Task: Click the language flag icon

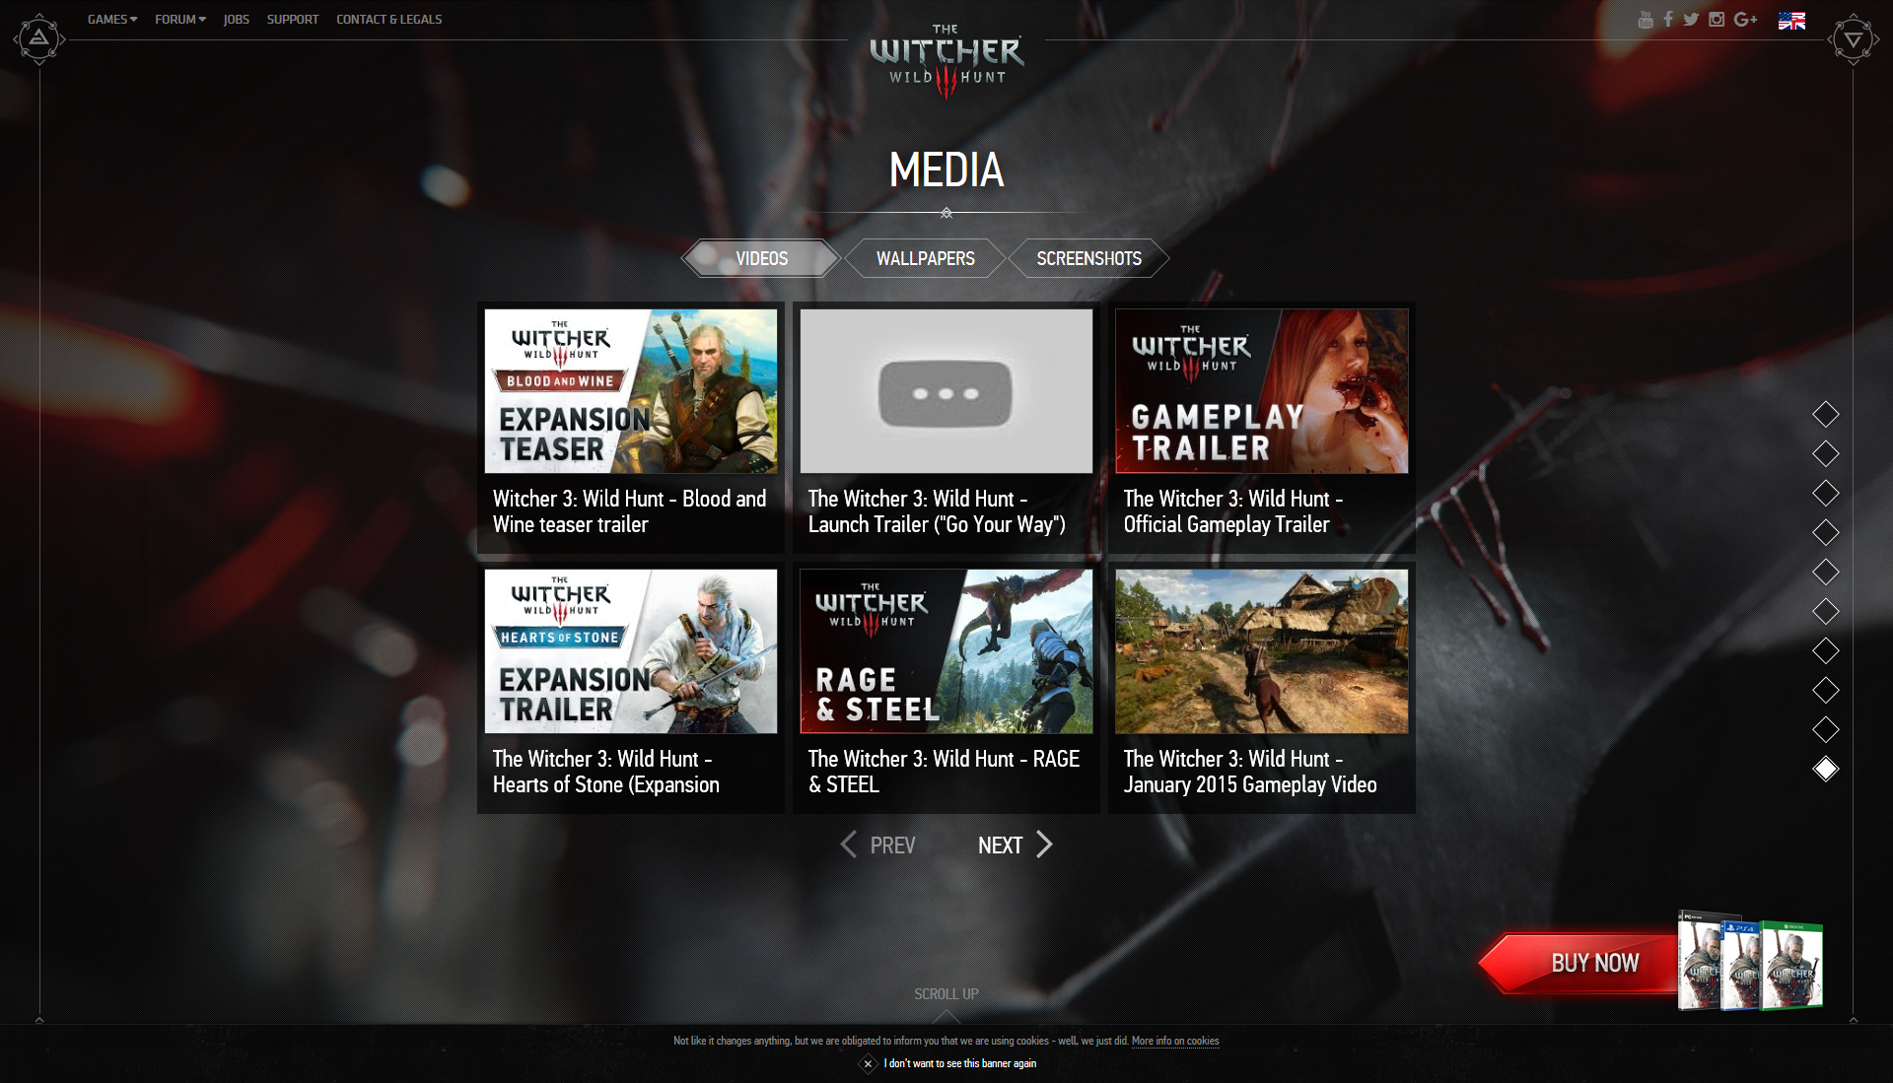Action: coord(1791,21)
